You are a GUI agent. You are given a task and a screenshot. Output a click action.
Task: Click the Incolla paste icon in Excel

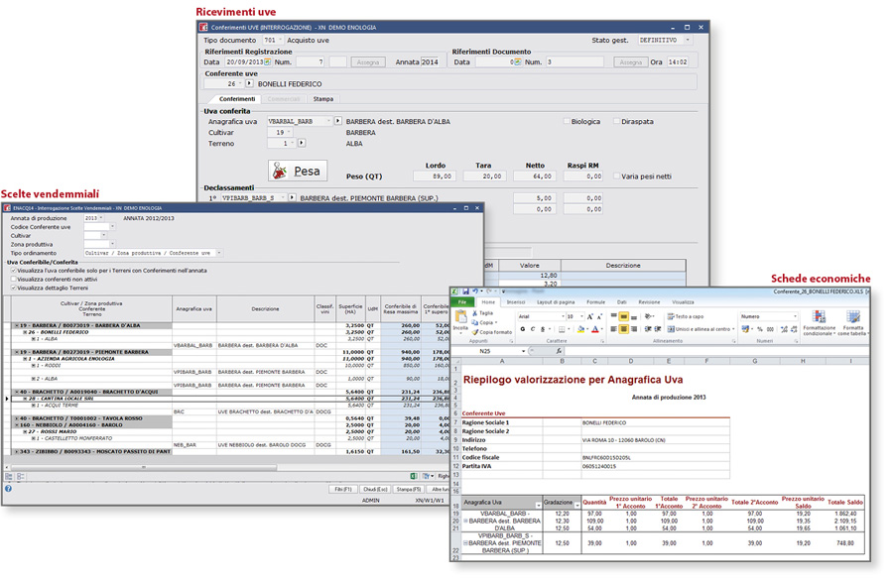(460, 321)
